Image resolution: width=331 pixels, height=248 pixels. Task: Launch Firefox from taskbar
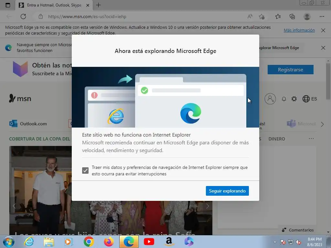pos(109,242)
